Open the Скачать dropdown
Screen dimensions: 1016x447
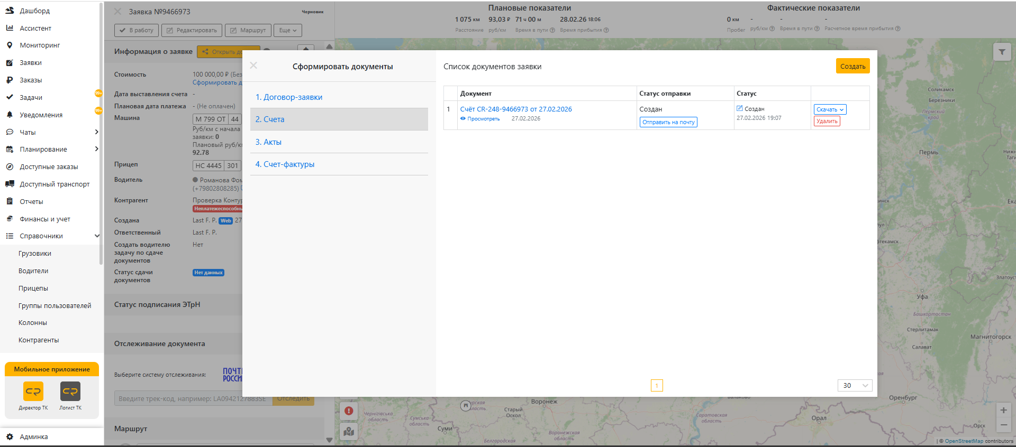click(830, 109)
